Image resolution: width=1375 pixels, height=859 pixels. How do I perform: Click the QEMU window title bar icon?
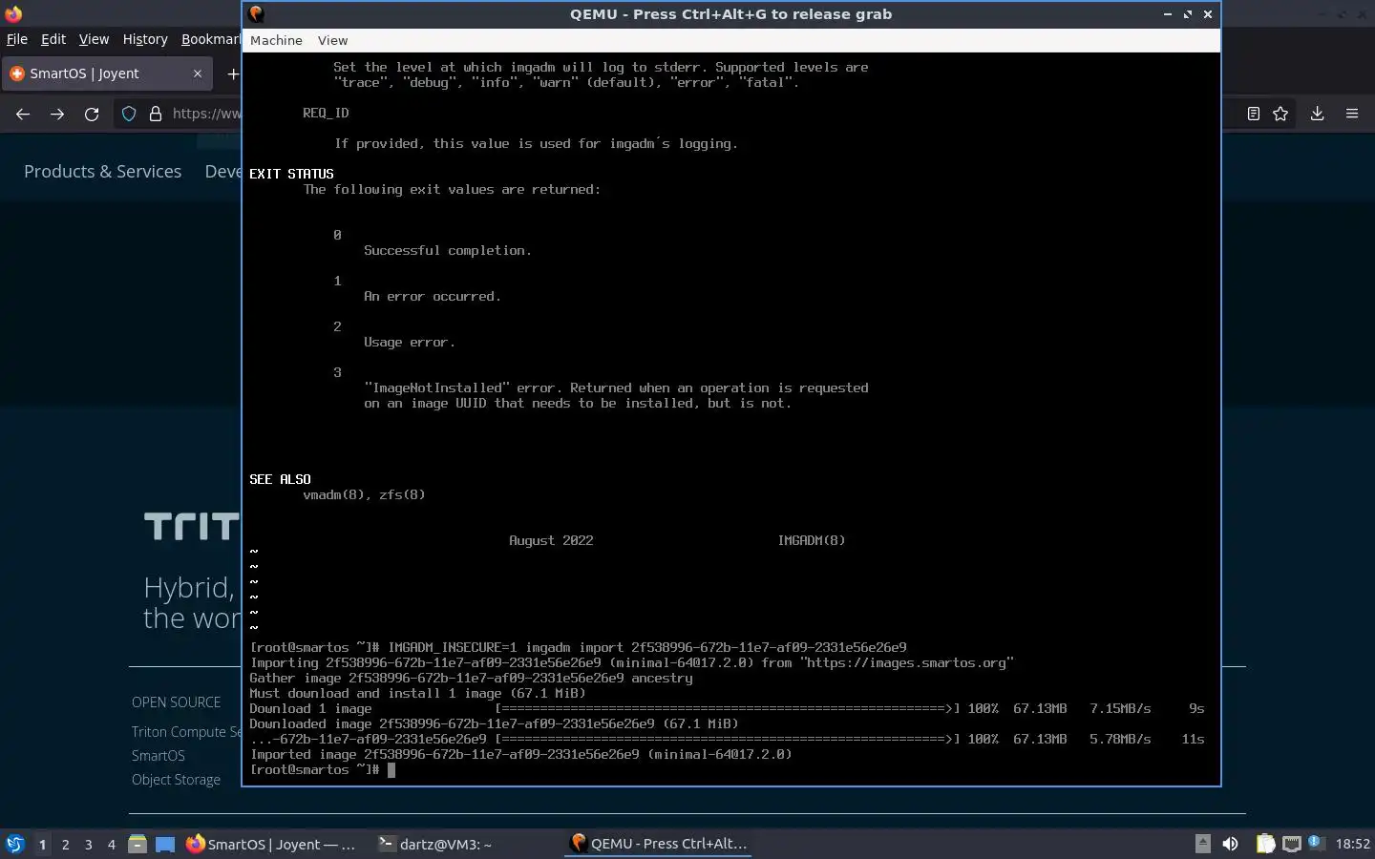click(x=256, y=13)
